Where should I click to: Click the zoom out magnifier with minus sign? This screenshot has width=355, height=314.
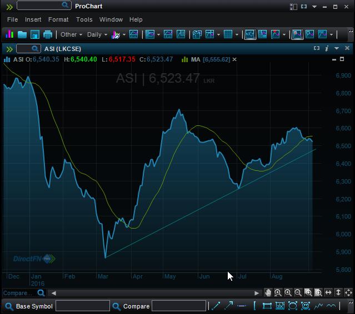point(298,293)
